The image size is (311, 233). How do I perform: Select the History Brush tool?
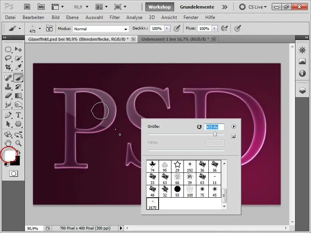[18, 87]
